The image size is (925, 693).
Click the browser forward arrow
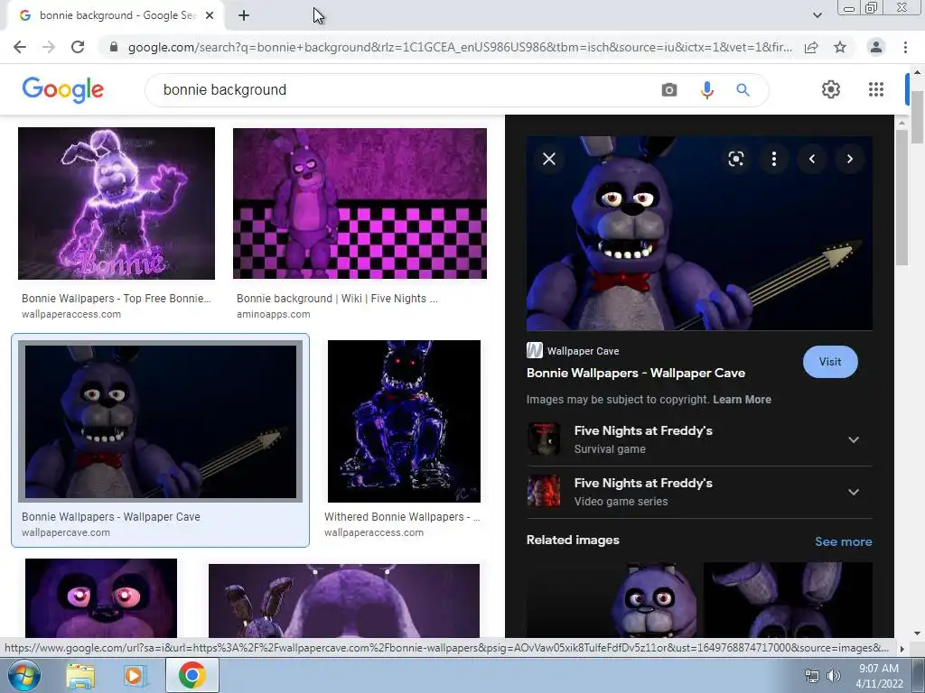tap(49, 47)
